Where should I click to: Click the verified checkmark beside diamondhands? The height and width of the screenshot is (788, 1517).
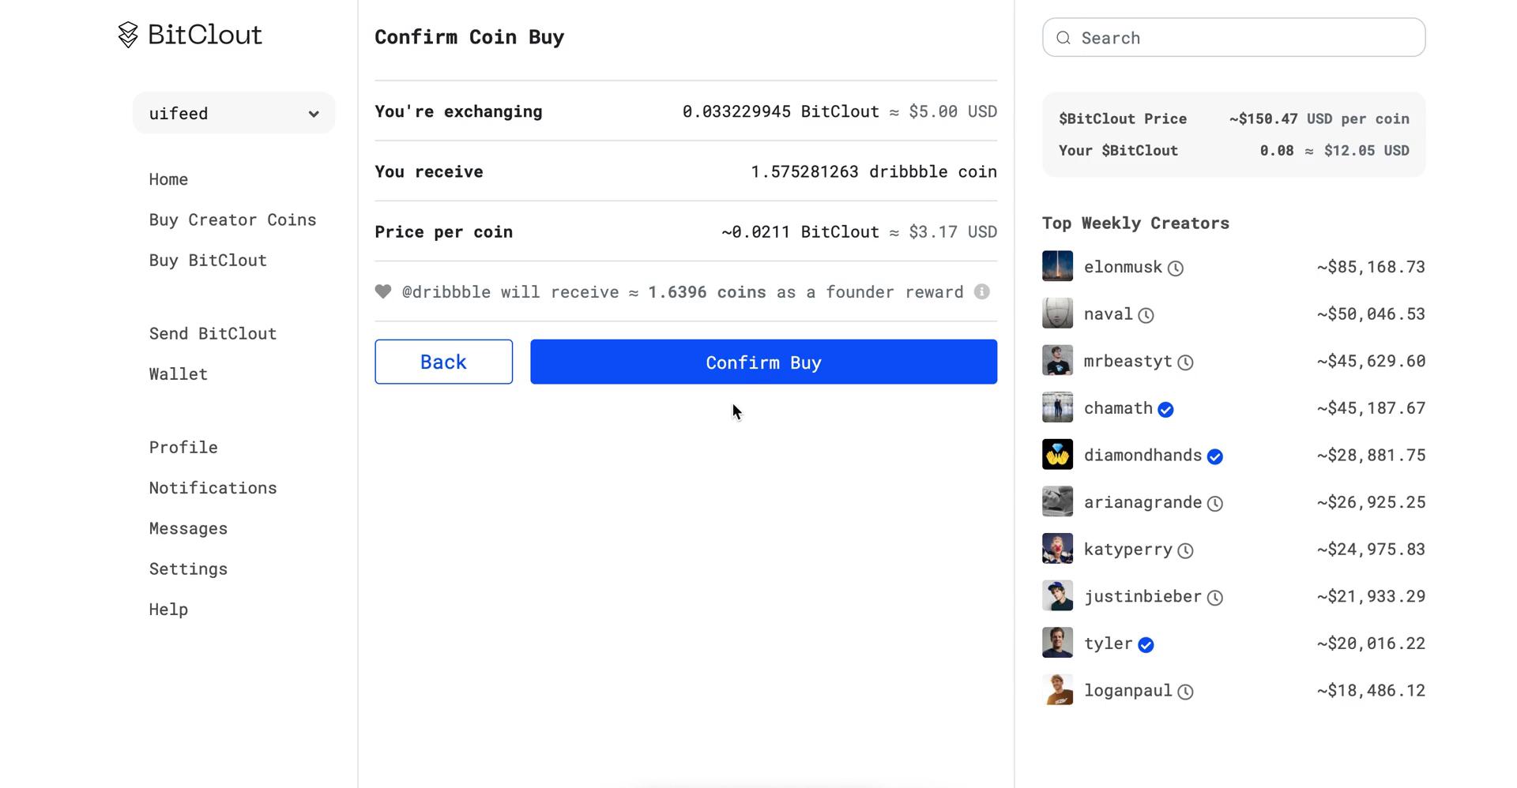pos(1215,456)
